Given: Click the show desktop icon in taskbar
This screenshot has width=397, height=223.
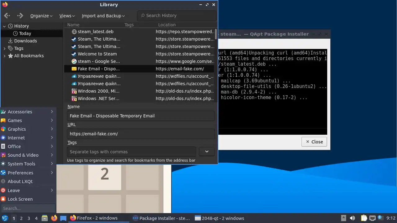Looking at the screenshot, I should click(63, 218).
